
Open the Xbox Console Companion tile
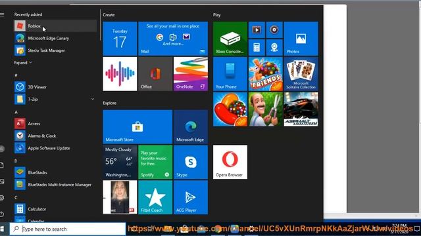coord(230,39)
